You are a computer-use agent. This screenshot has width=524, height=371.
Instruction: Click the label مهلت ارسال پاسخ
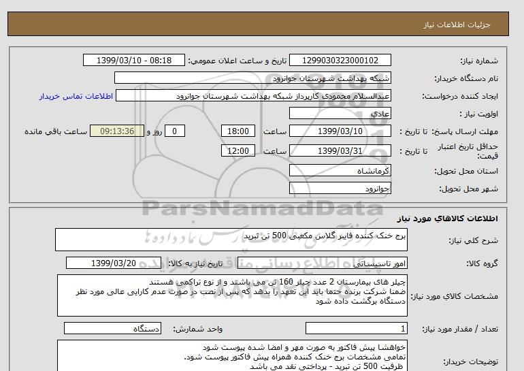(465, 131)
